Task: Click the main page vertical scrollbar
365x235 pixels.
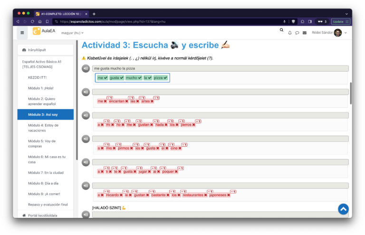Action: click(x=351, y=93)
